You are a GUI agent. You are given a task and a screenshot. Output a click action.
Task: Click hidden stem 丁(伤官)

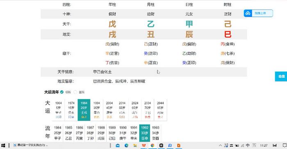click(112, 63)
